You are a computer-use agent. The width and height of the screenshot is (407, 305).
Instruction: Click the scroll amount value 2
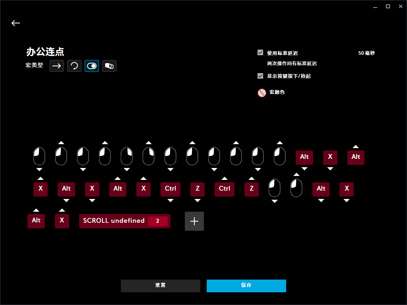[157, 221]
